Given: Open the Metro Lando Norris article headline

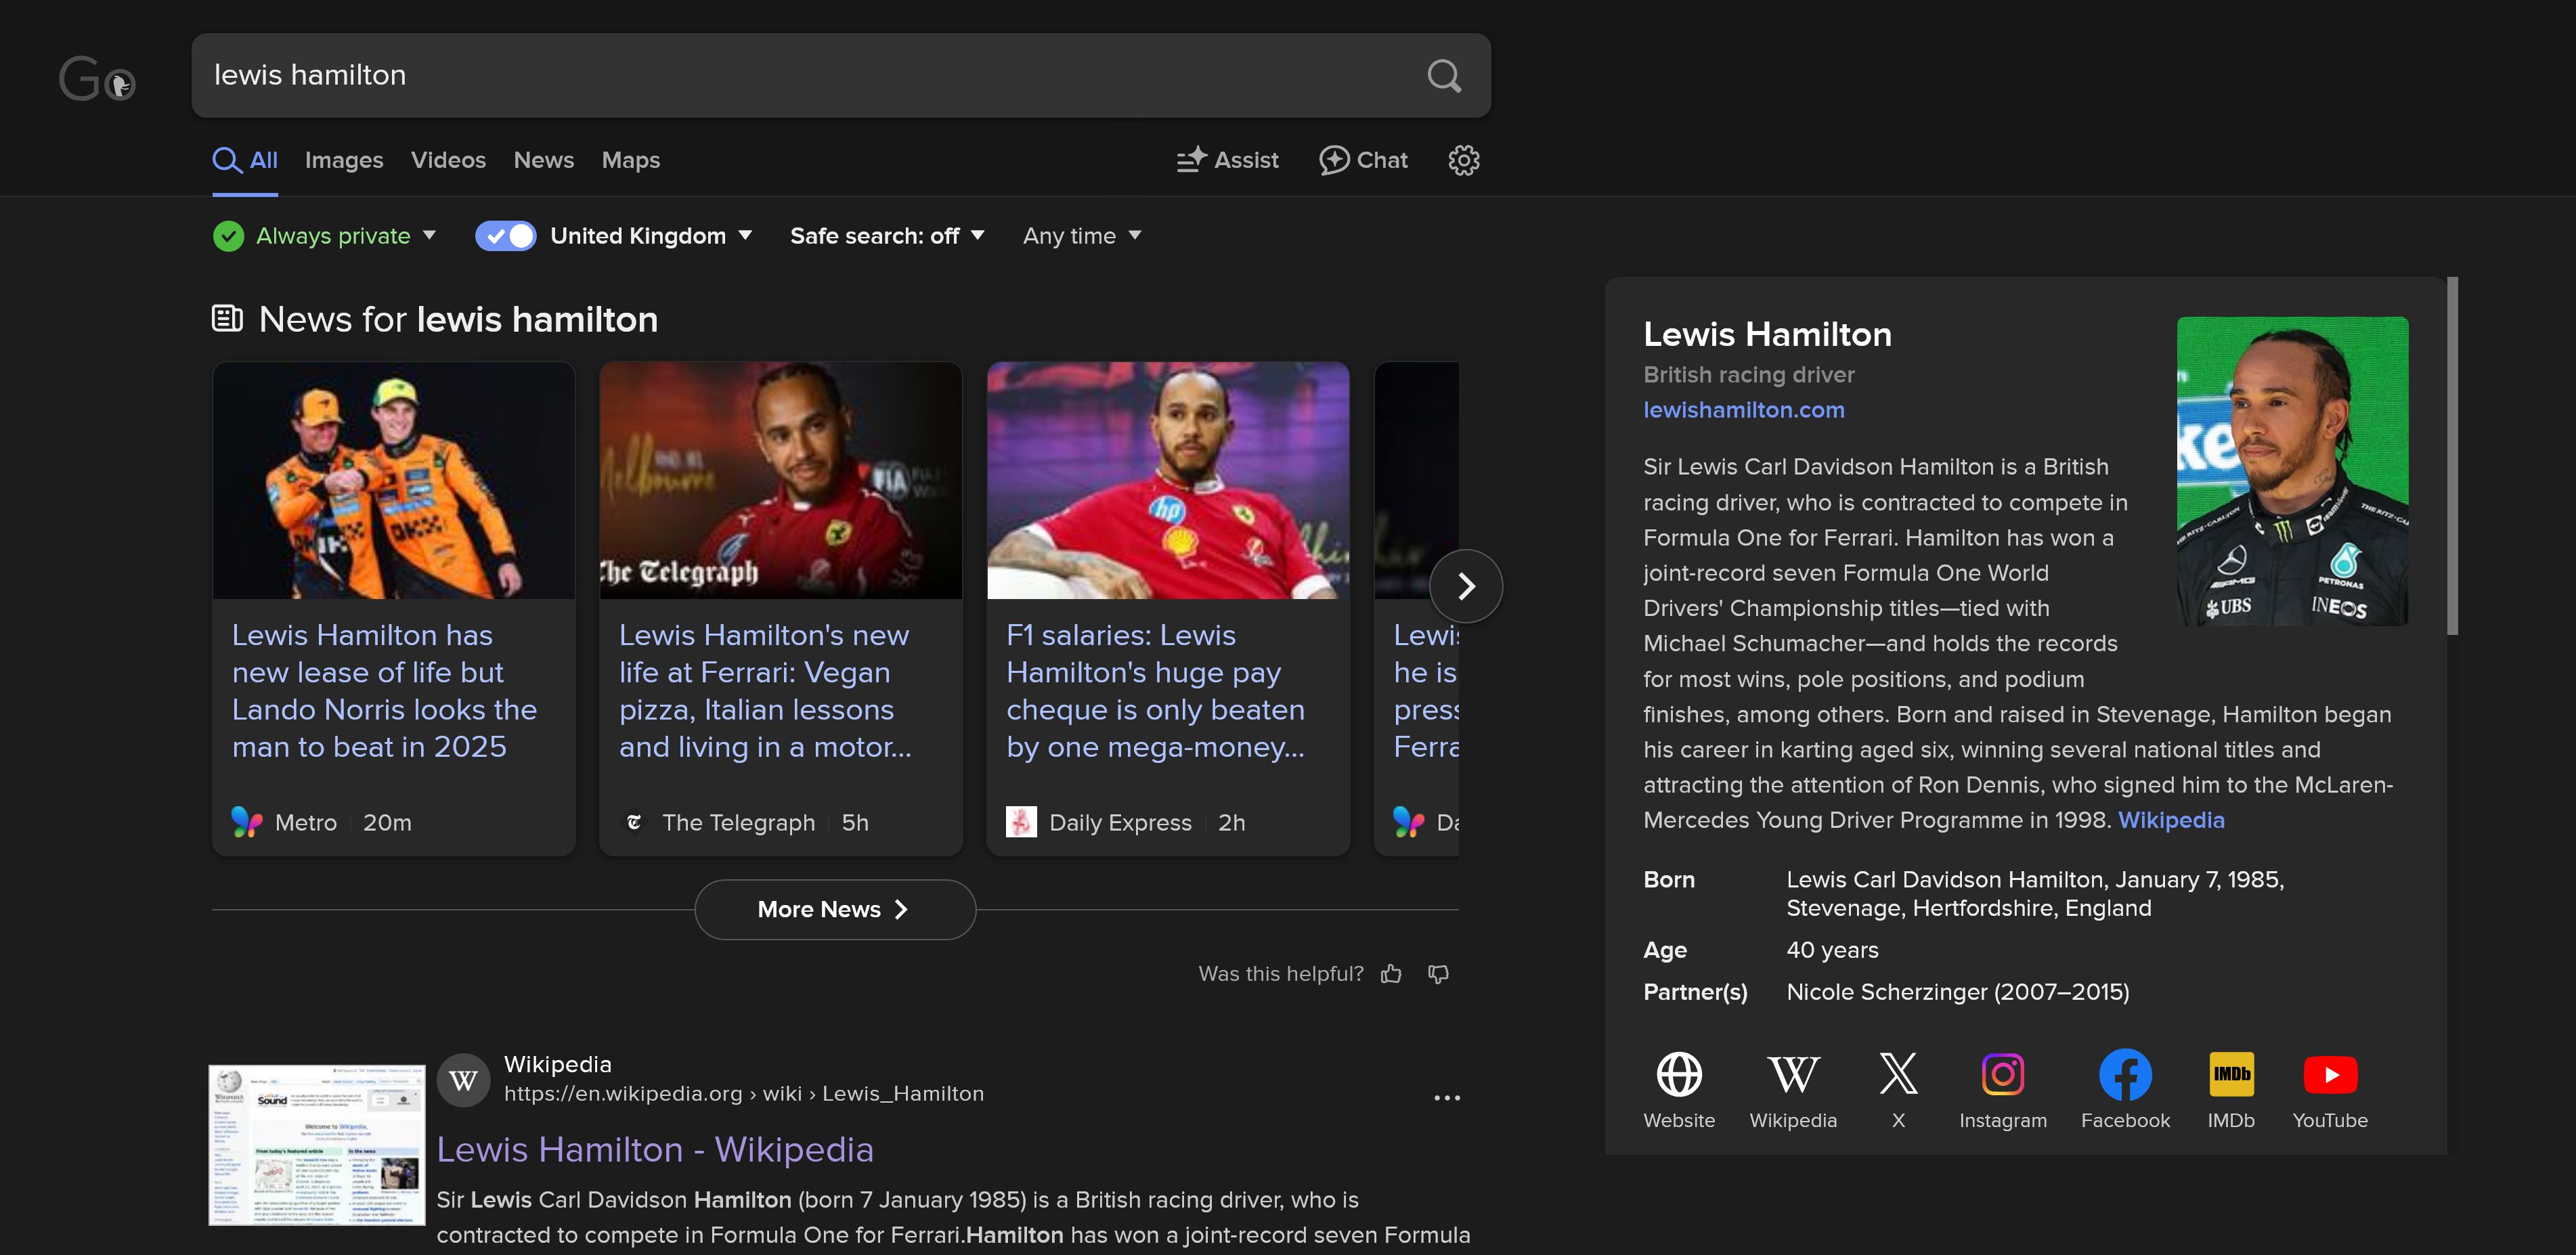Looking at the screenshot, I should [384, 691].
